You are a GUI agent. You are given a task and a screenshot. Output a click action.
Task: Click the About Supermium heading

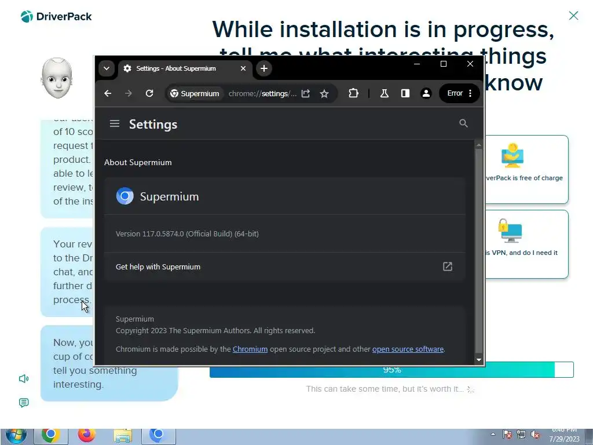click(138, 162)
